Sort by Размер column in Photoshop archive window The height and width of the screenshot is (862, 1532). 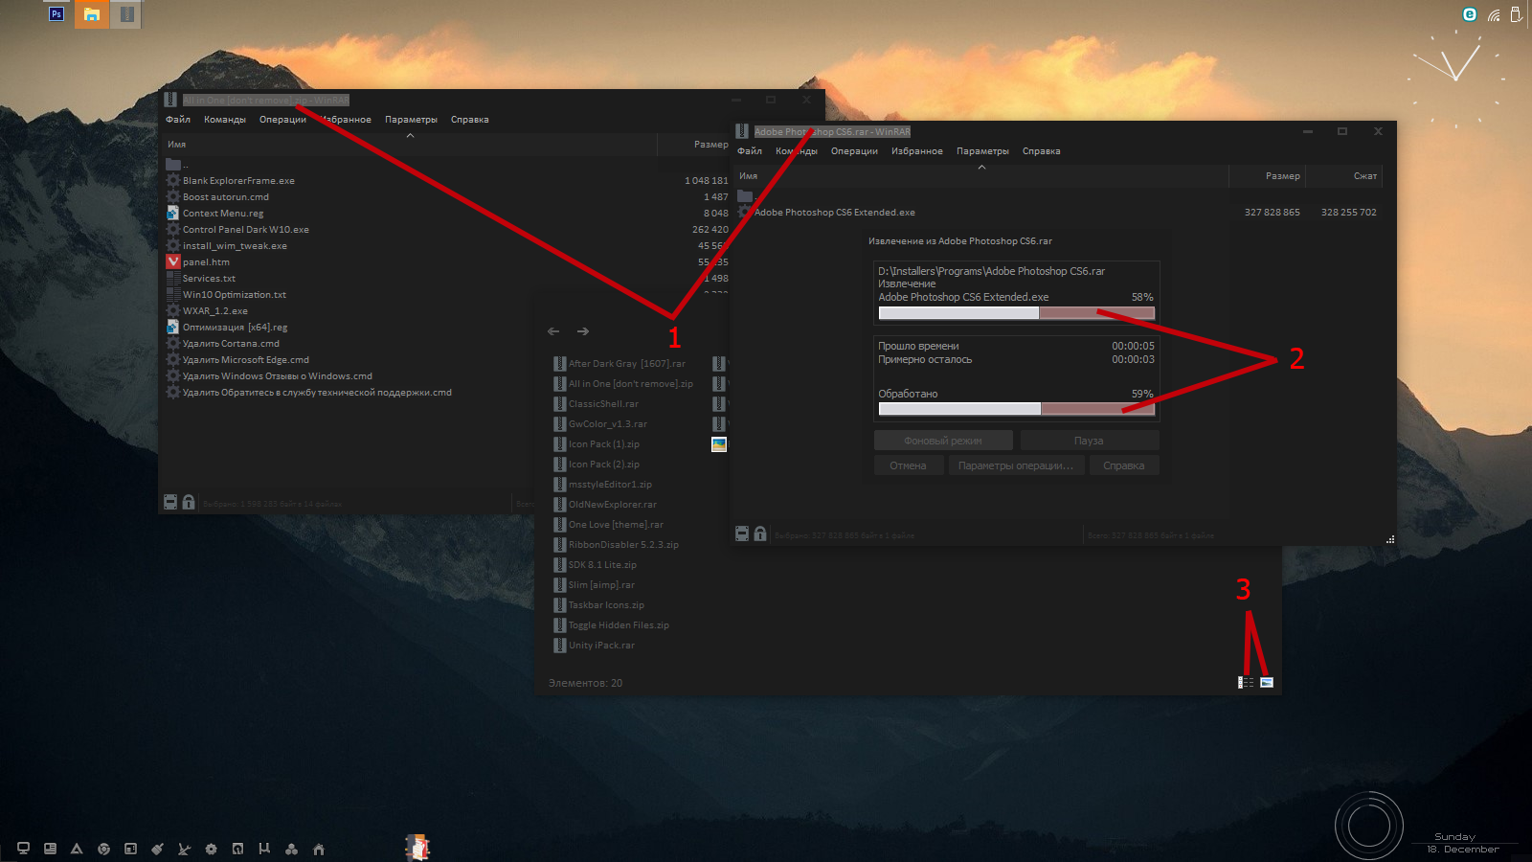(x=1267, y=176)
